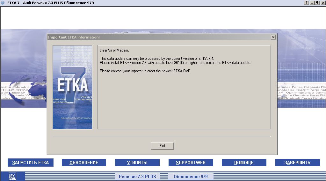Open the УТИЛИТЫ utilities menu

click(137, 163)
